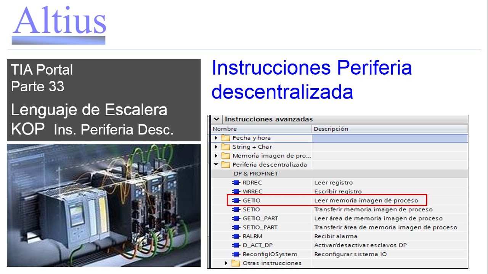Click the Otras instrucciones folder icon
The height and width of the screenshot is (274, 488).
point(236,263)
